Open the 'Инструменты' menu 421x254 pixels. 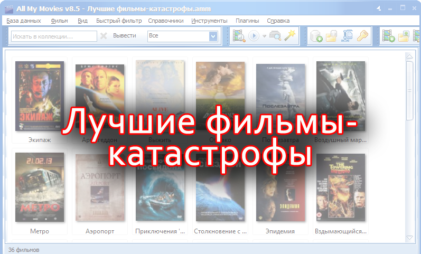point(209,21)
